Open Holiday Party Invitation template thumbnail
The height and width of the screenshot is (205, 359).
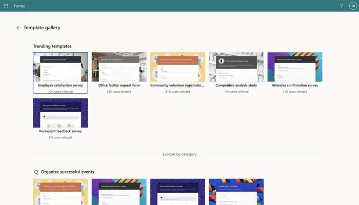pos(236,192)
